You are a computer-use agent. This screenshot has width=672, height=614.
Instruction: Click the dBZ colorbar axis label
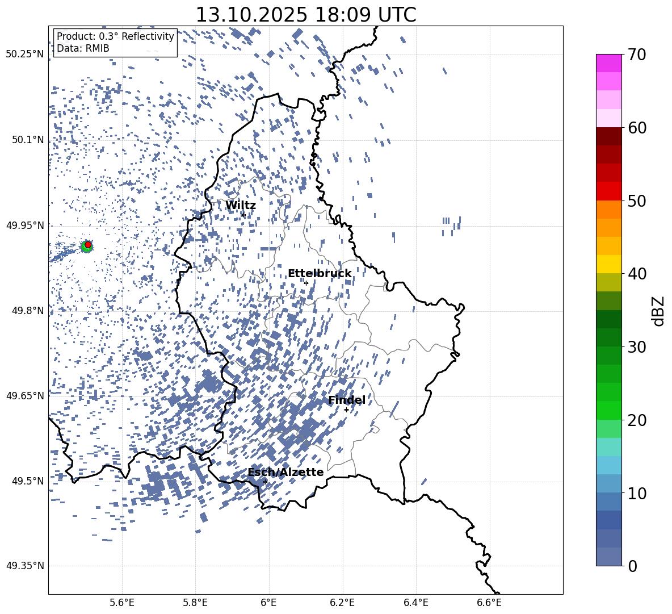[x=659, y=311]
